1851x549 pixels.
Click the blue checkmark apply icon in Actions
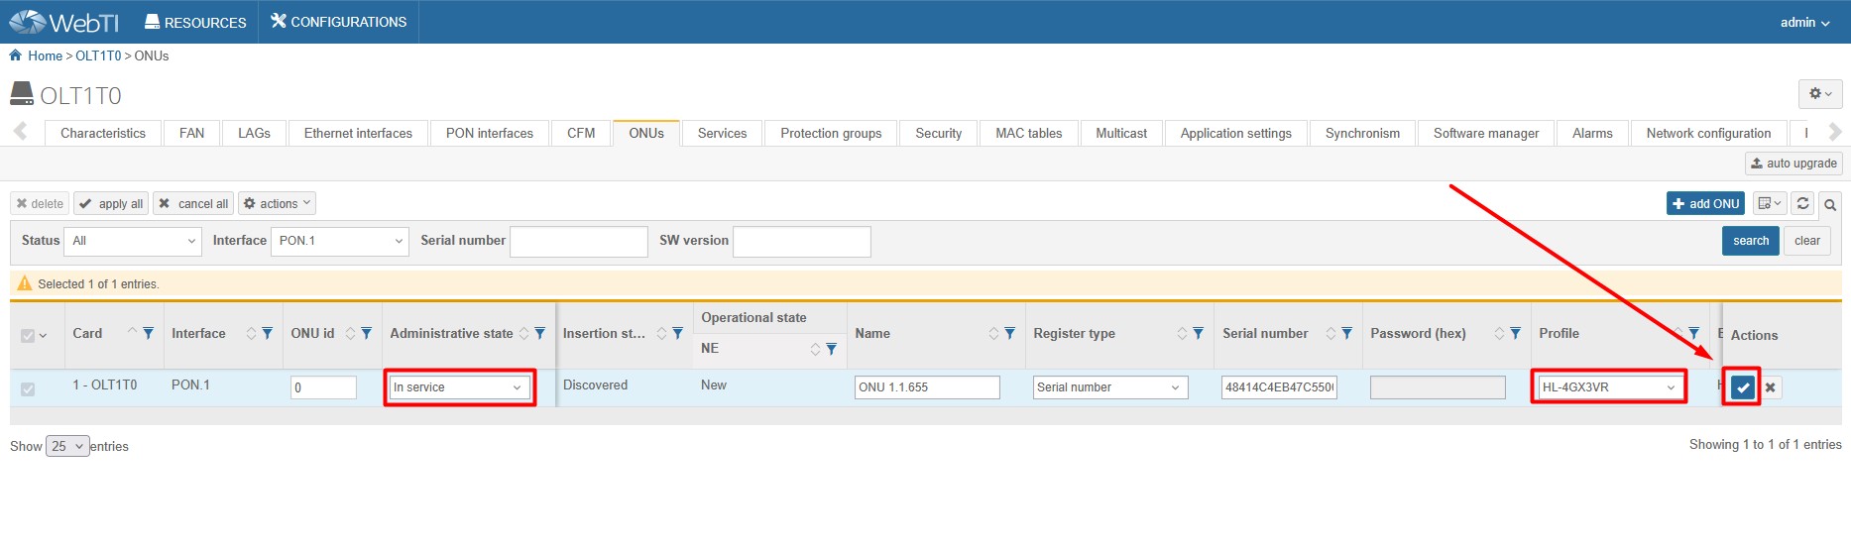pos(1742,387)
